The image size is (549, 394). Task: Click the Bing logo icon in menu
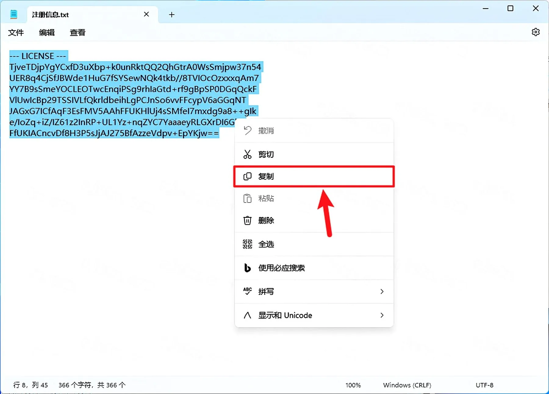pos(247,268)
